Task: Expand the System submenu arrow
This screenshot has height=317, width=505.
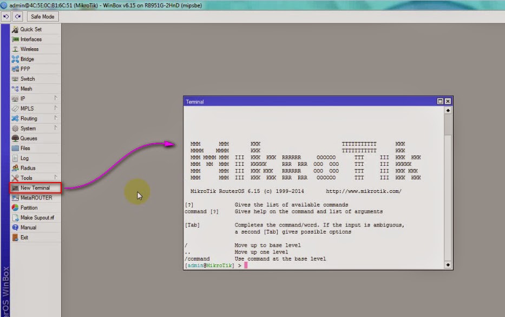Action: (55, 128)
